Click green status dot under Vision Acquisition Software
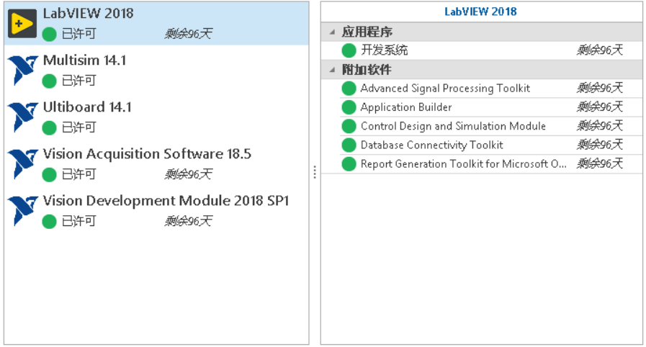646x347 pixels. point(49,175)
